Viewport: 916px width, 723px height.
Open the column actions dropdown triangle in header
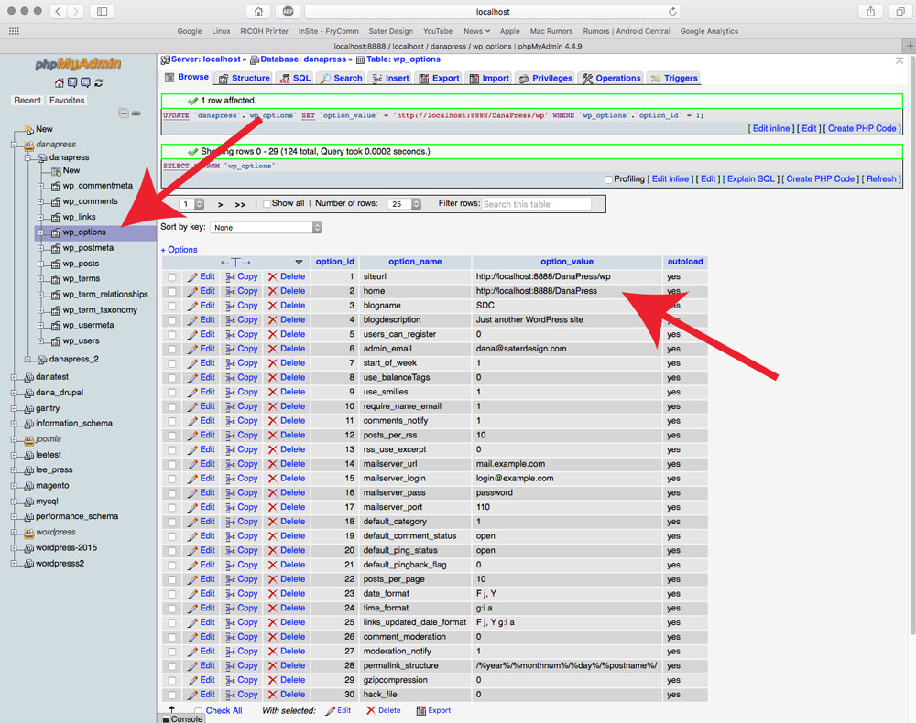click(299, 263)
